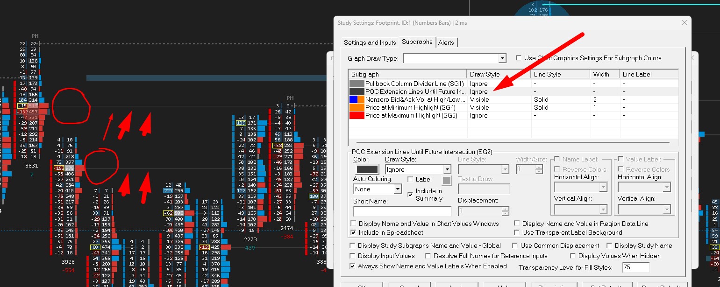Click the red swatch for Price at Maximum Highlight
Screen dimensions: 720x287
356,115
